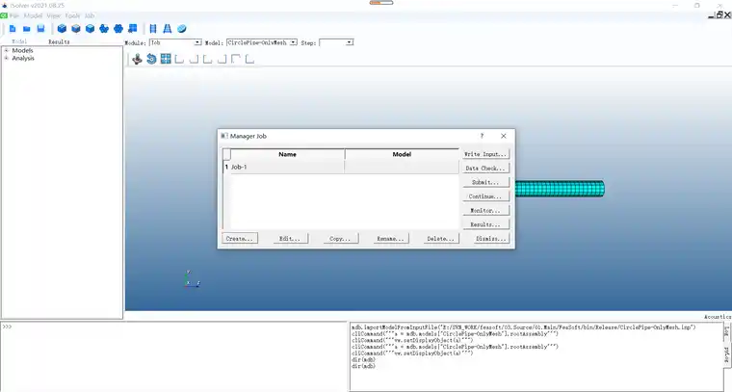732x392 pixels.
Task: Click the Model column header in job table
Action: (402, 154)
